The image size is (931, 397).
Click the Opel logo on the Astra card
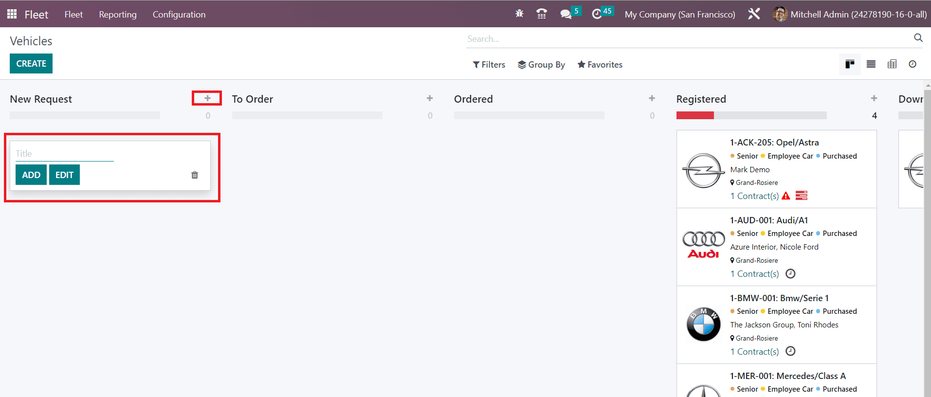coord(703,170)
